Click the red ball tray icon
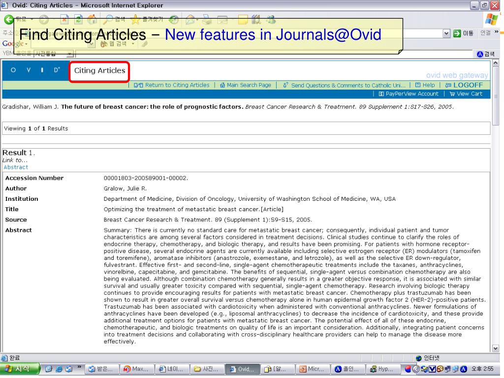 [408, 369]
